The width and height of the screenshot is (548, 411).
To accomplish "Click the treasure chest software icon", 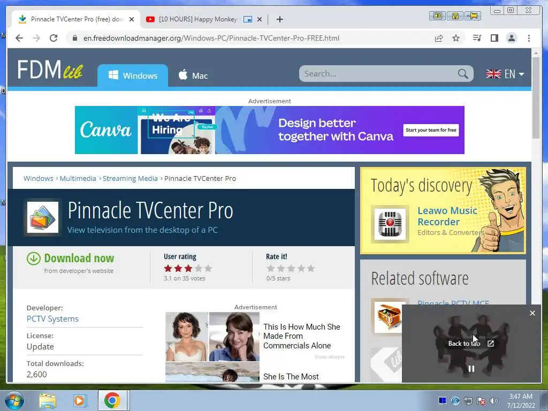I will tap(390, 317).
